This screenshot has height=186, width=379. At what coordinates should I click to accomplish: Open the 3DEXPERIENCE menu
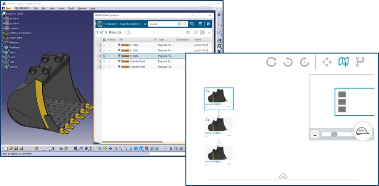click(22, 8)
